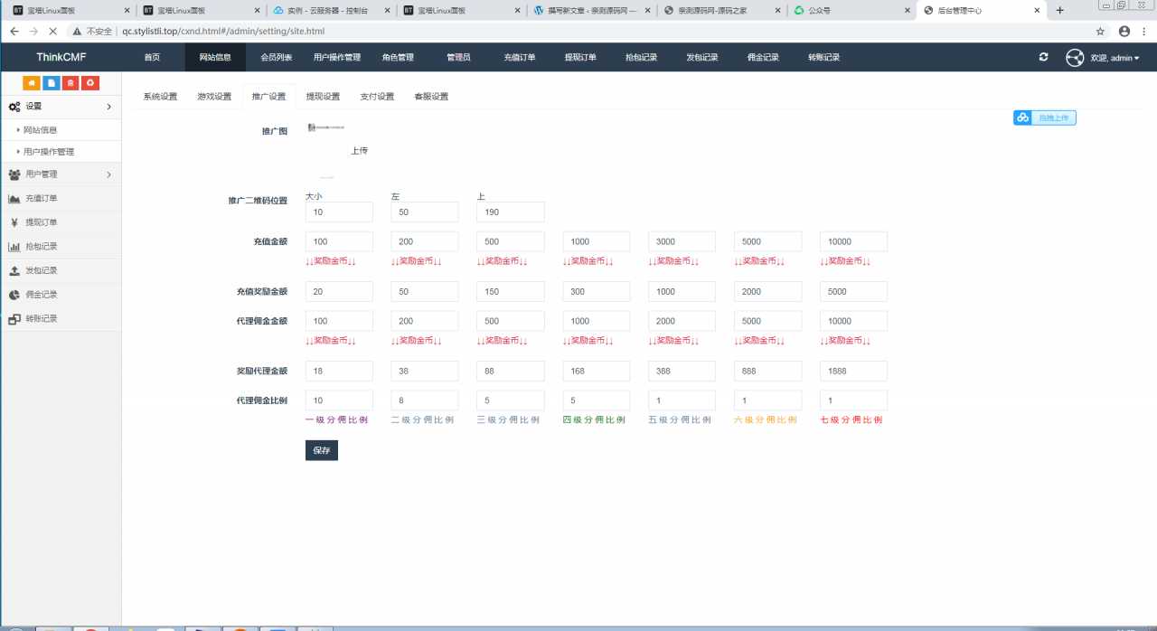The height and width of the screenshot is (631, 1157).
Task: Open 会员列表 in the top navigation
Action: 276,57
